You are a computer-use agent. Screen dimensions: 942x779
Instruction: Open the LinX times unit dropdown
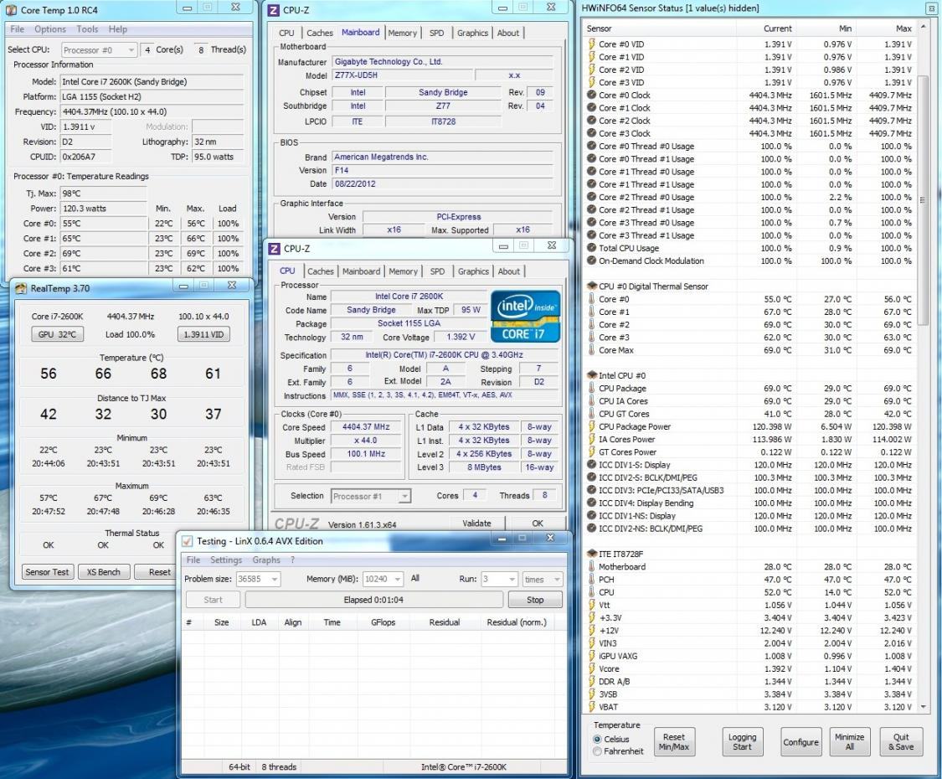pos(542,579)
